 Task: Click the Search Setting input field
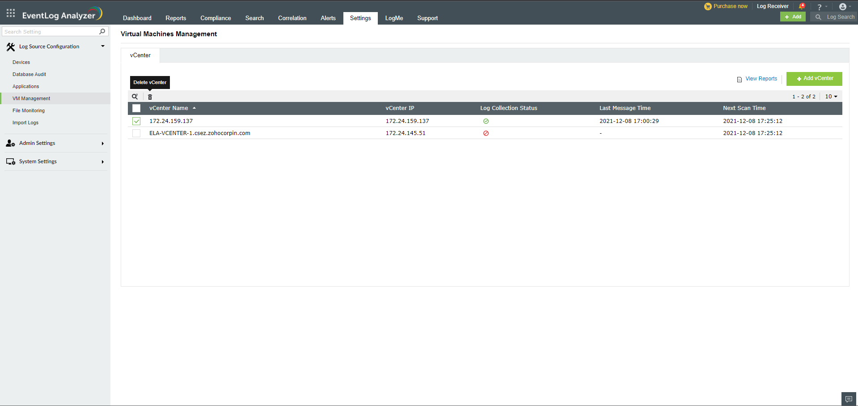[x=49, y=31]
